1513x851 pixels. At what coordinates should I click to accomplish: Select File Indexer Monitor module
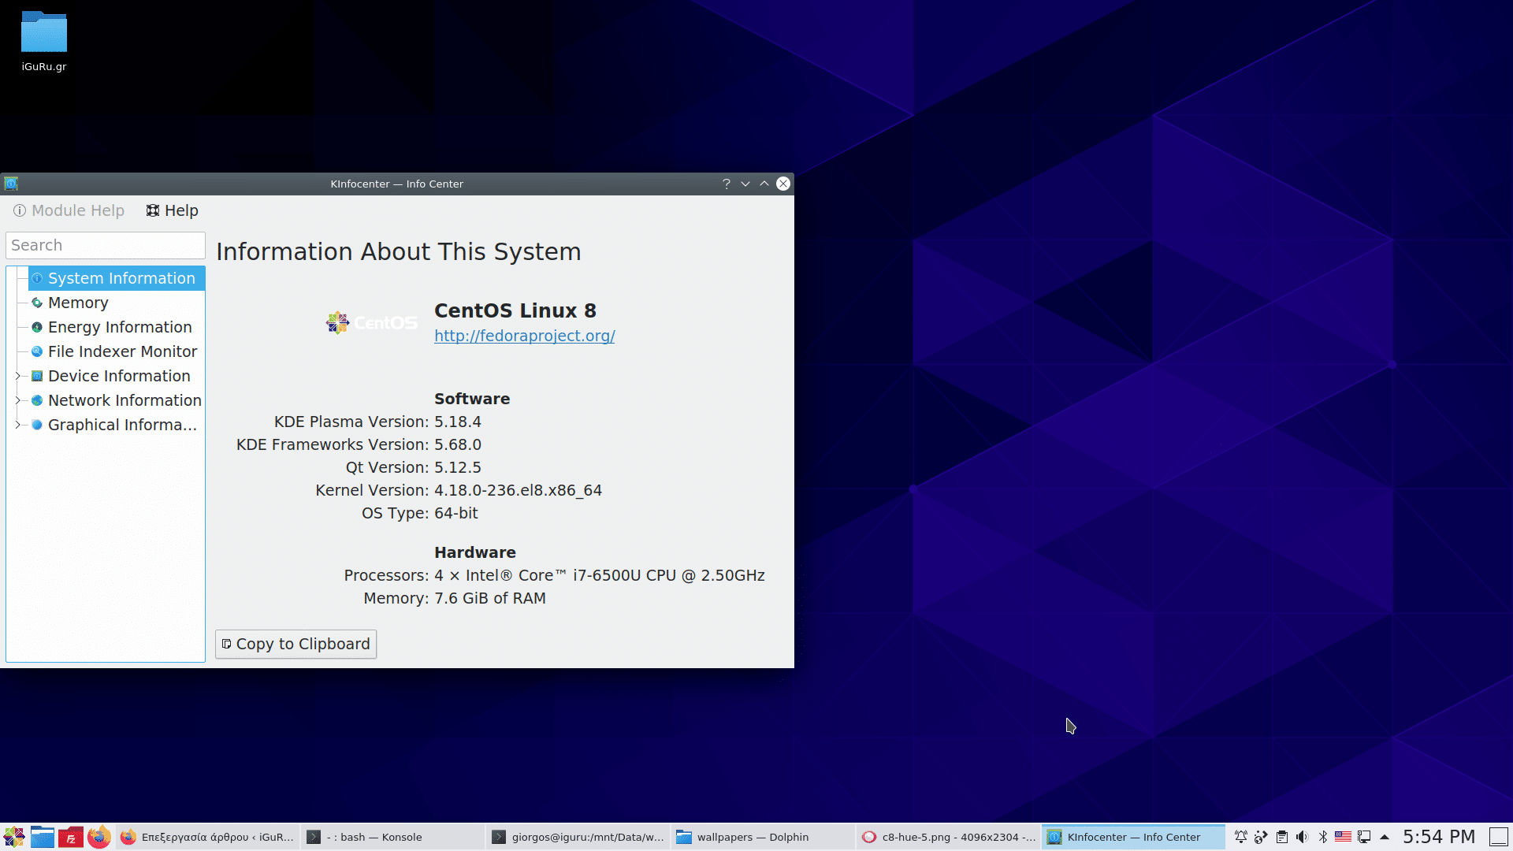[x=117, y=351]
